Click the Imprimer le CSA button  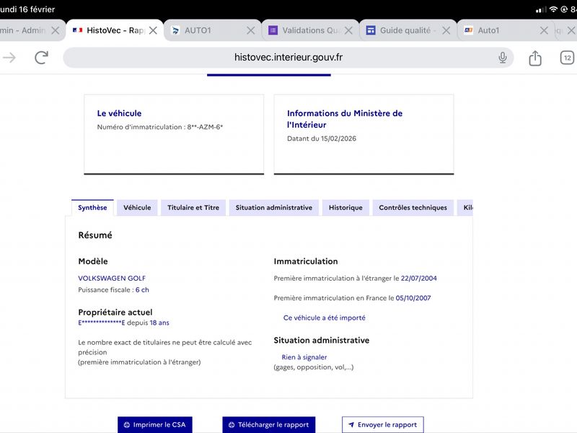155,424
